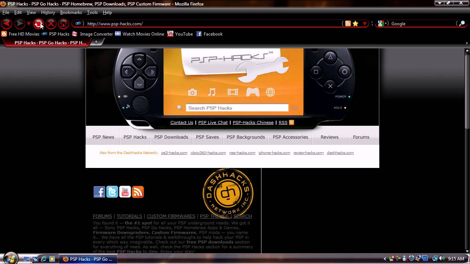
Task: Go to the PSP Hacks navigation tab
Action: pyautogui.click(x=135, y=137)
